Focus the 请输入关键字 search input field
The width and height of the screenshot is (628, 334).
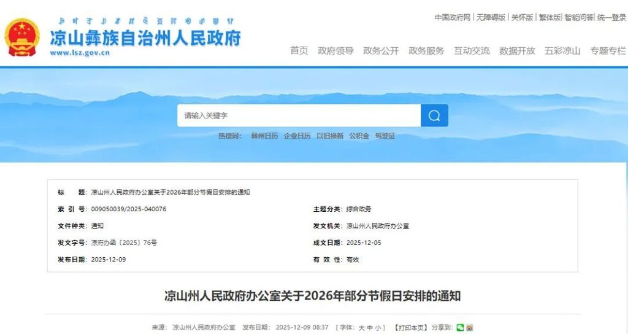coord(299,115)
